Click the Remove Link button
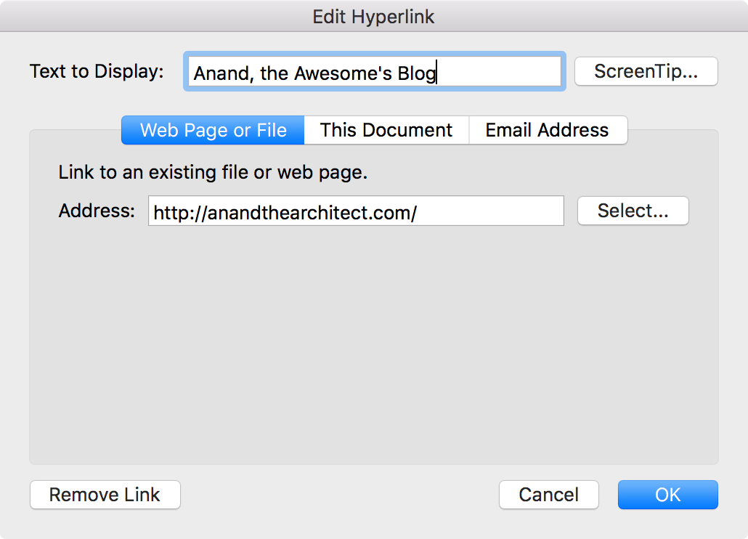The height and width of the screenshot is (539, 748). [x=105, y=495]
